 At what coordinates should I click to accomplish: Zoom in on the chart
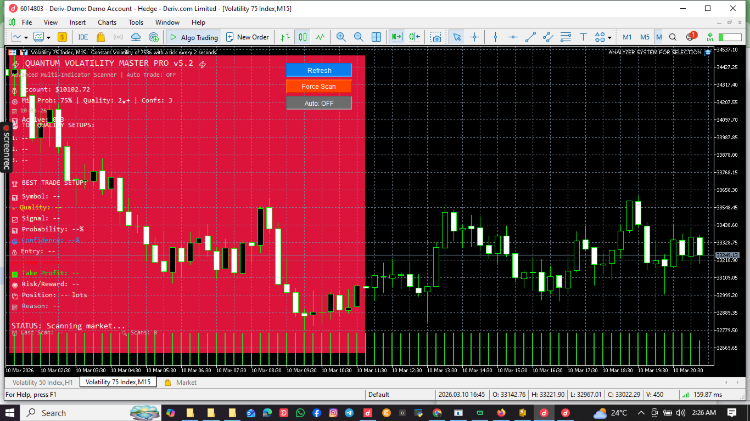341,37
